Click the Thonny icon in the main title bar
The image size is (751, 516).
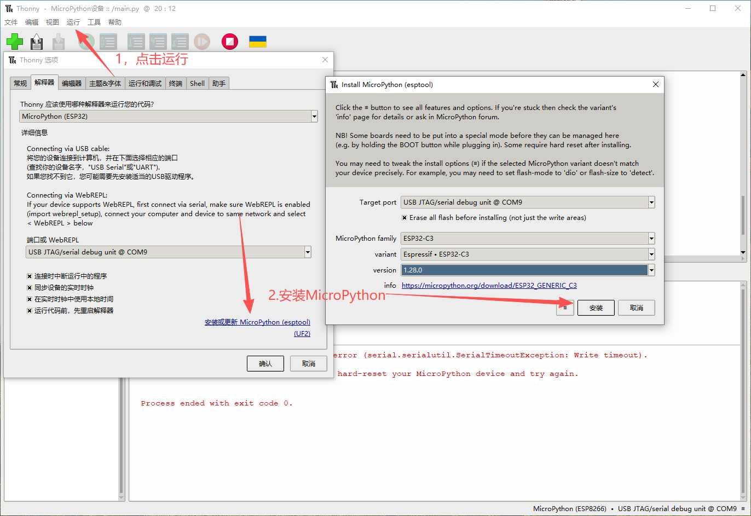9,9
